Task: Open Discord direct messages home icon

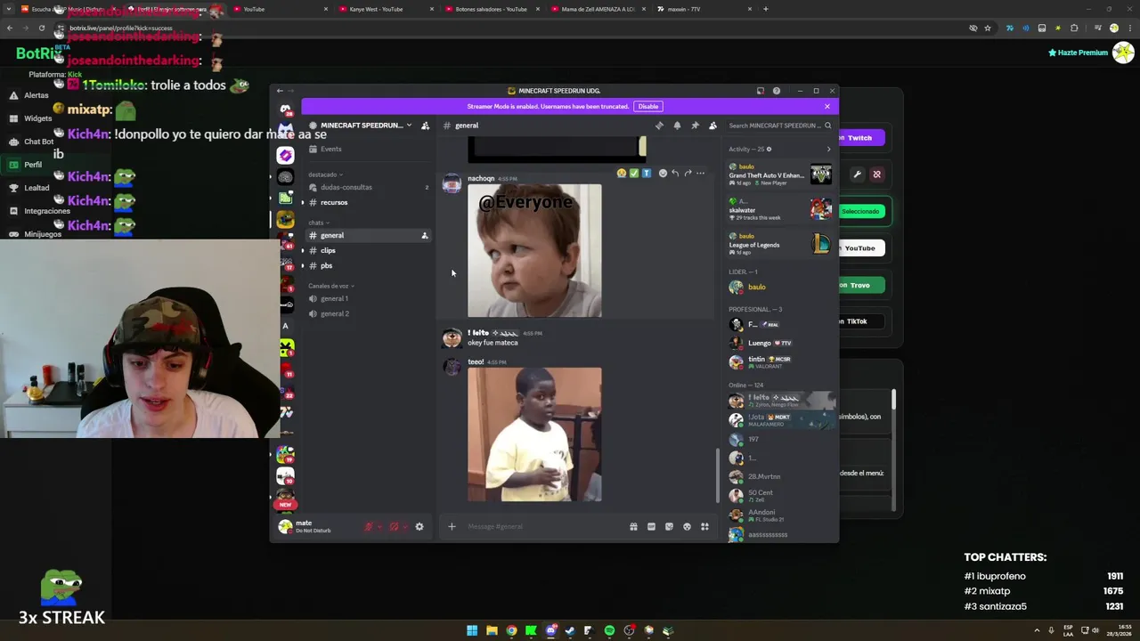Action: [285, 110]
